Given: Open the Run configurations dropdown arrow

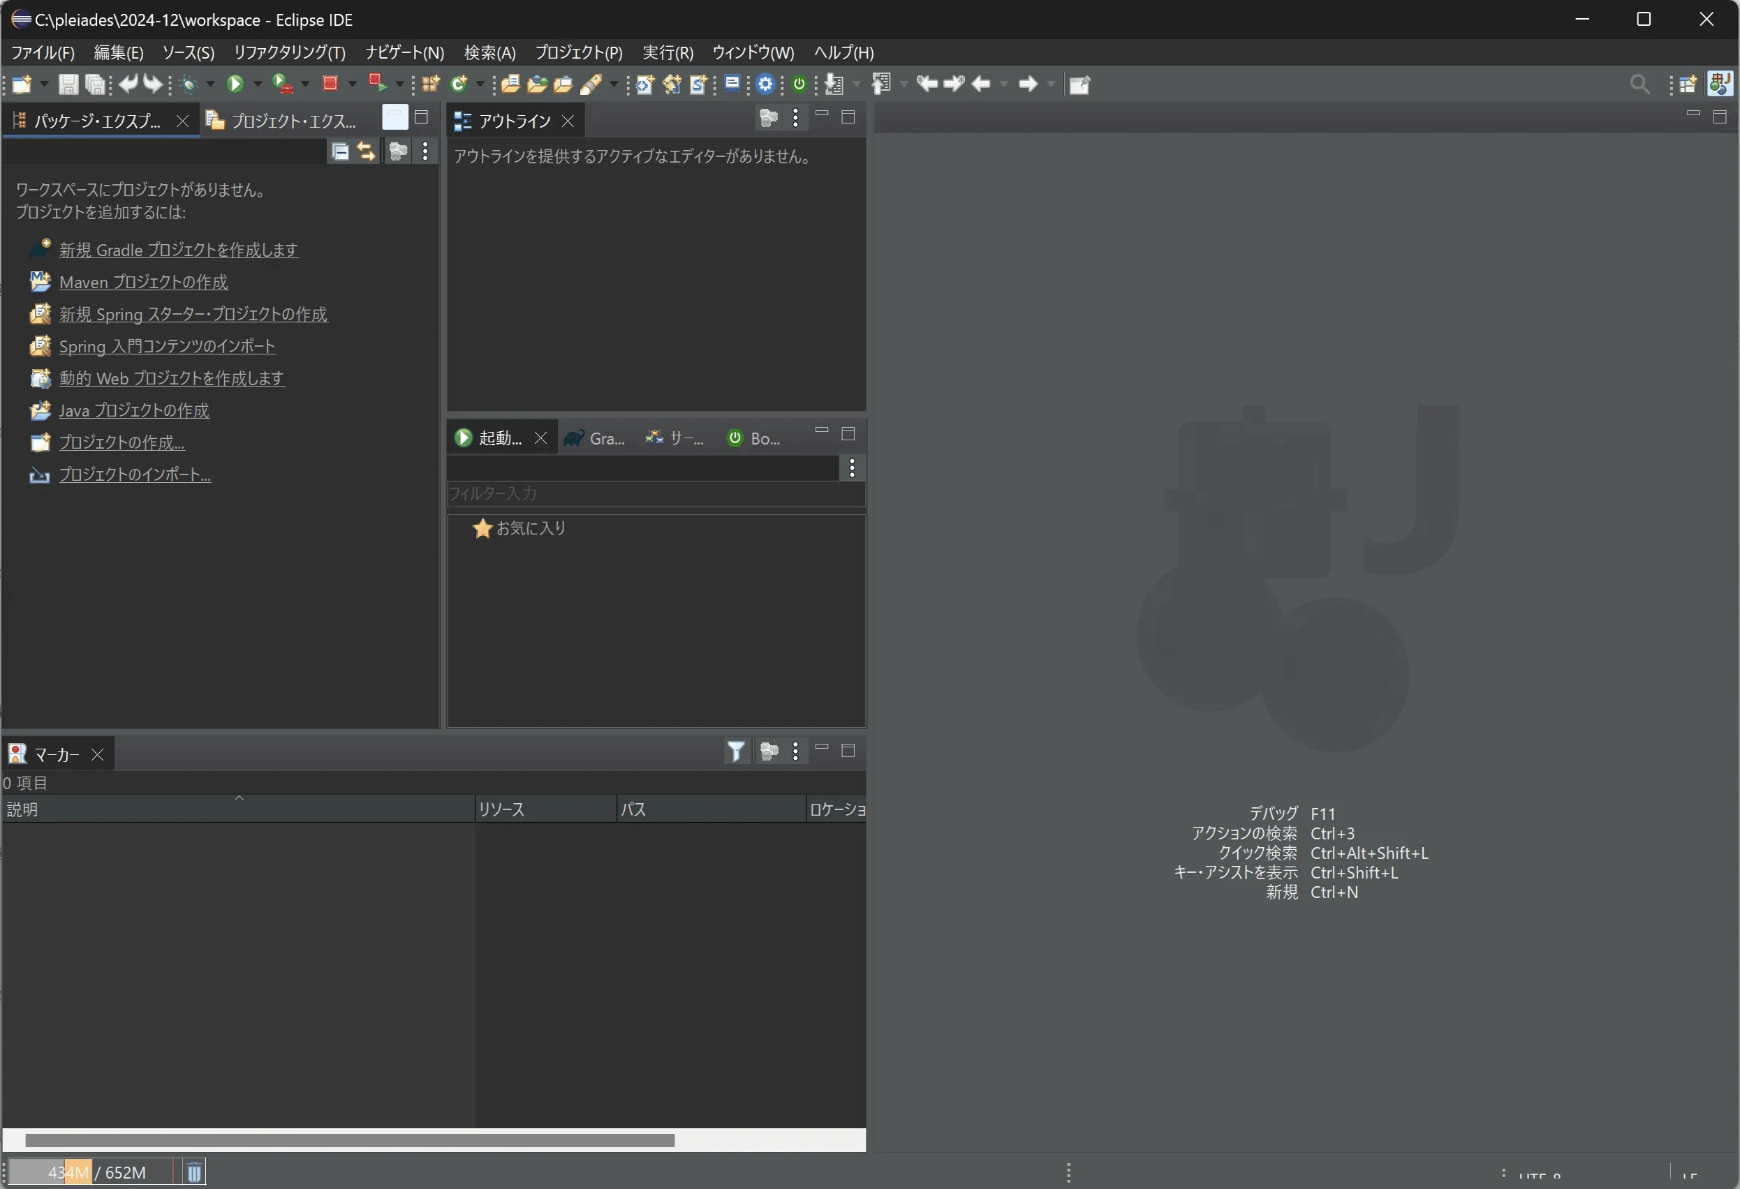Looking at the screenshot, I should tap(258, 84).
